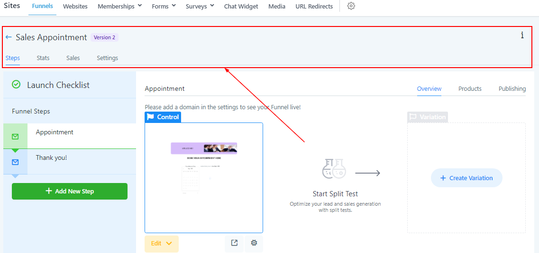The width and height of the screenshot is (539, 253).
Task: Click the gear icon below Control preview
Action: coord(254,243)
